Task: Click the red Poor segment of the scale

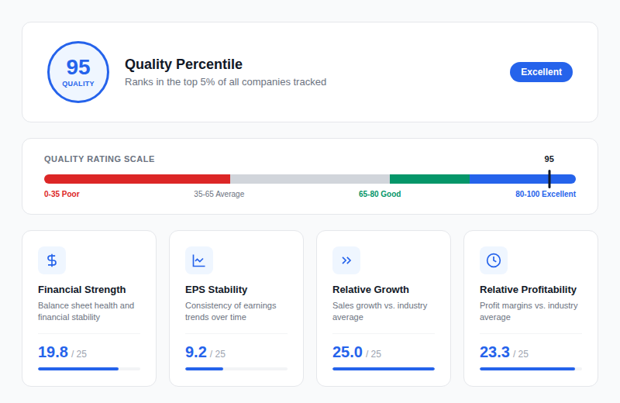Action: (x=137, y=179)
